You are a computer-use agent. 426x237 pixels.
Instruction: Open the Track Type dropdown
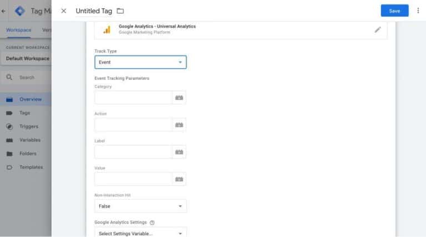click(140, 62)
